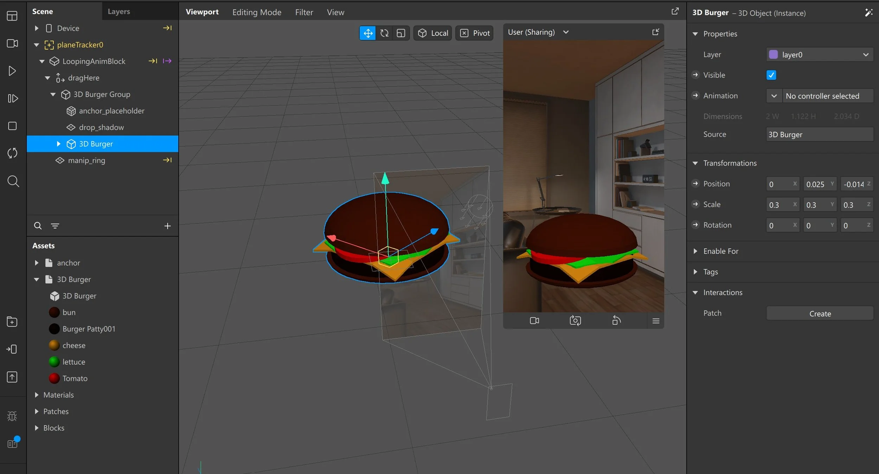Toggle the Pivot button
This screenshot has height=474, width=879.
coord(475,33)
